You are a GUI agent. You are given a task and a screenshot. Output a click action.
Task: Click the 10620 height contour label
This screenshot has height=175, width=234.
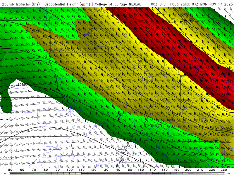click(x=23, y=85)
